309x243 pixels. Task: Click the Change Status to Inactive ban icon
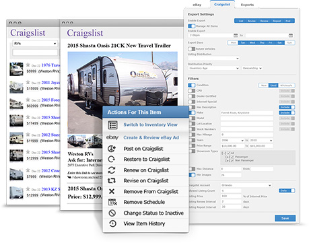(112, 213)
